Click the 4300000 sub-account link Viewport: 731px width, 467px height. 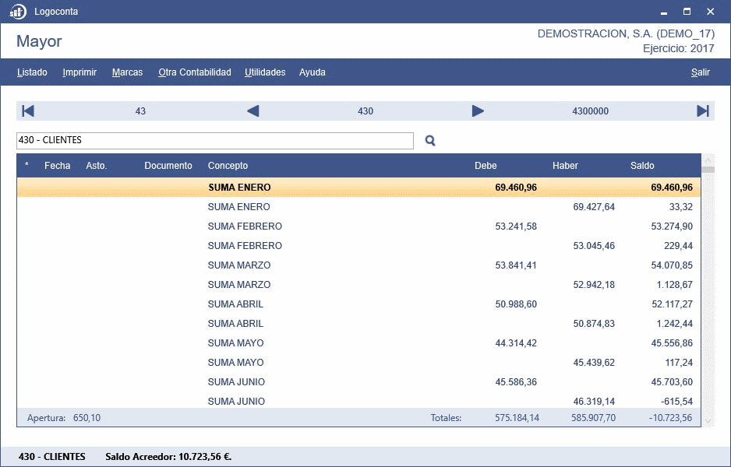590,111
